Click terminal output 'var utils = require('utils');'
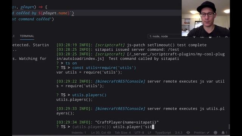242x136 pixels. click(x=89, y=72)
